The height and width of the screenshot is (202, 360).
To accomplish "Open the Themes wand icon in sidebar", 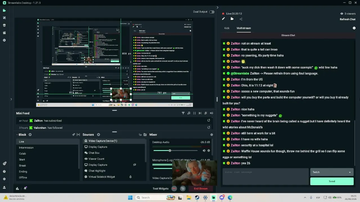I will click(4, 18).
